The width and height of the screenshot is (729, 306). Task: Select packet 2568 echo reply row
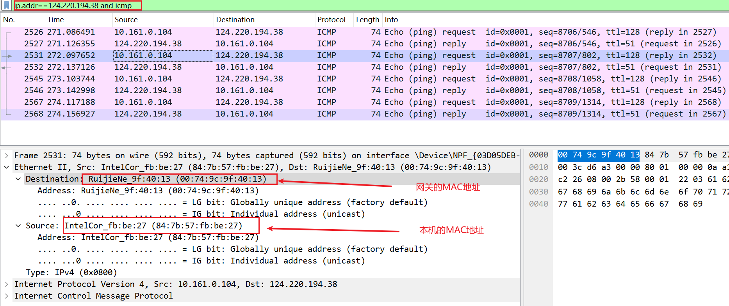[364, 114]
